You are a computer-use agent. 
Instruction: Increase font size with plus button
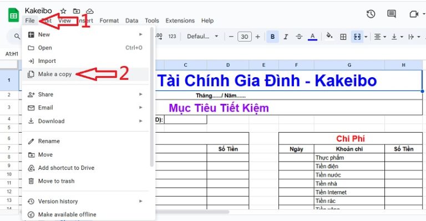pyautogui.click(x=257, y=37)
